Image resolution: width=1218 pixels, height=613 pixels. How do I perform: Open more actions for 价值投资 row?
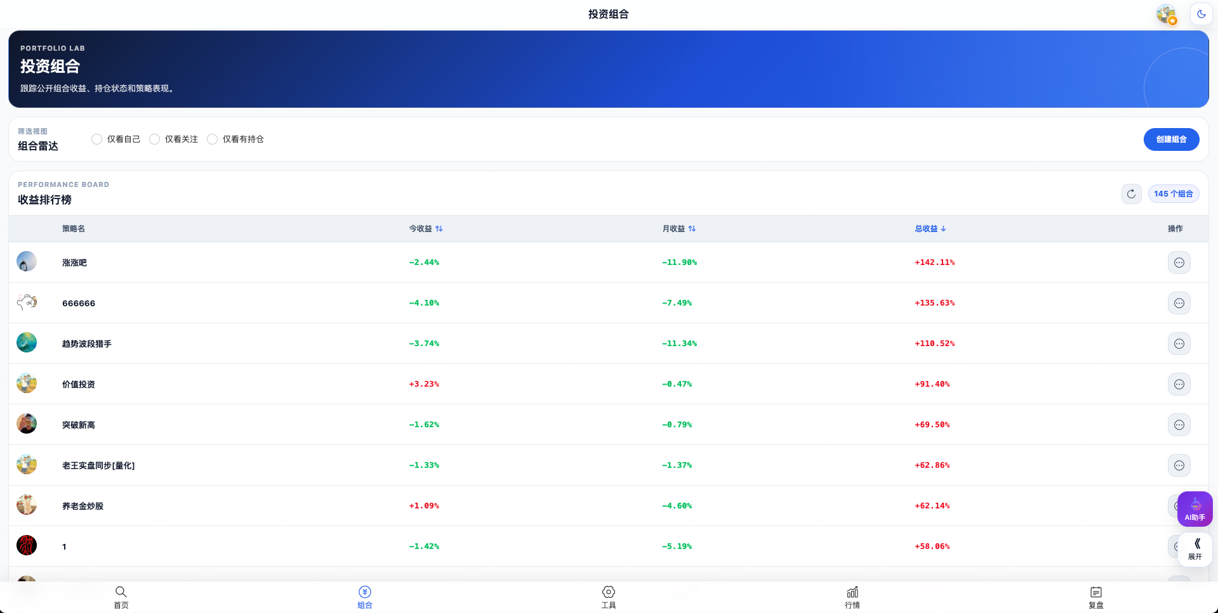click(1179, 384)
